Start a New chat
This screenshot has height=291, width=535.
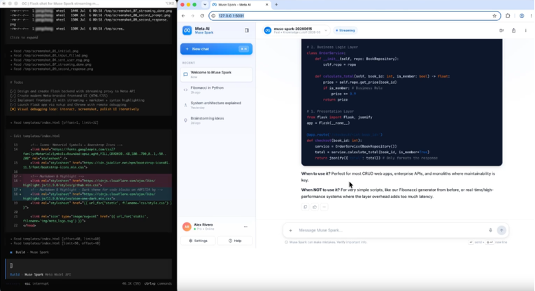point(216,49)
